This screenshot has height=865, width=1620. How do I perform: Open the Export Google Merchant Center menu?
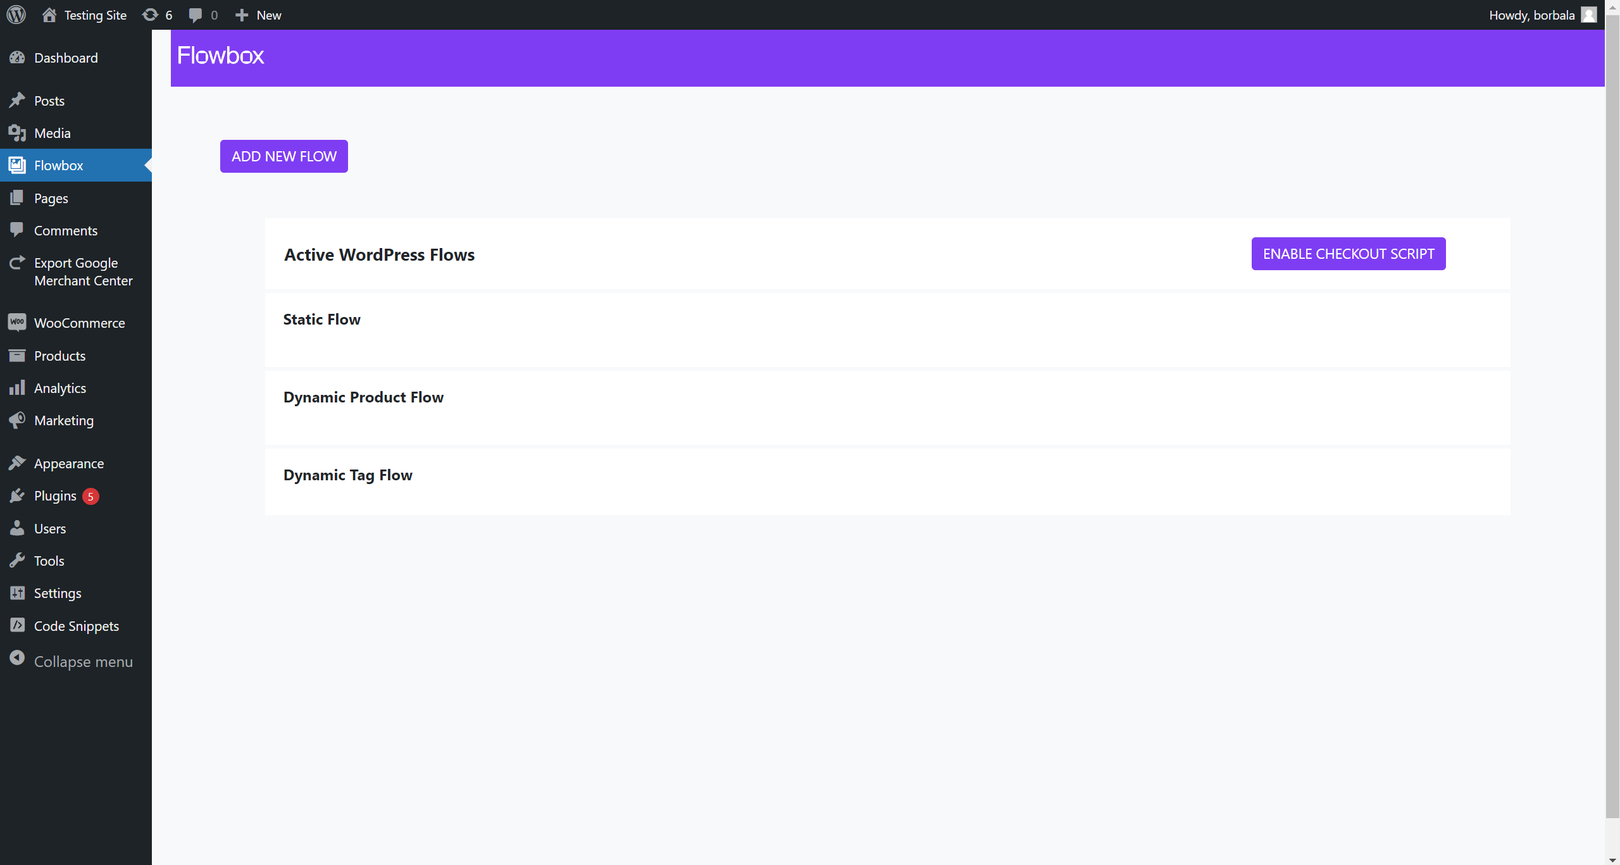(x=83, y=271)
